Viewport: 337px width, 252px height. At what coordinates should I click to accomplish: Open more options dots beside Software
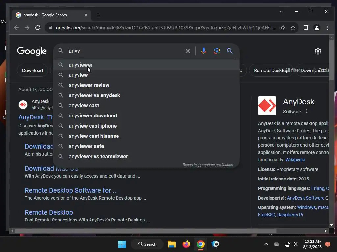pyautogui.click(x=306, y=111)
